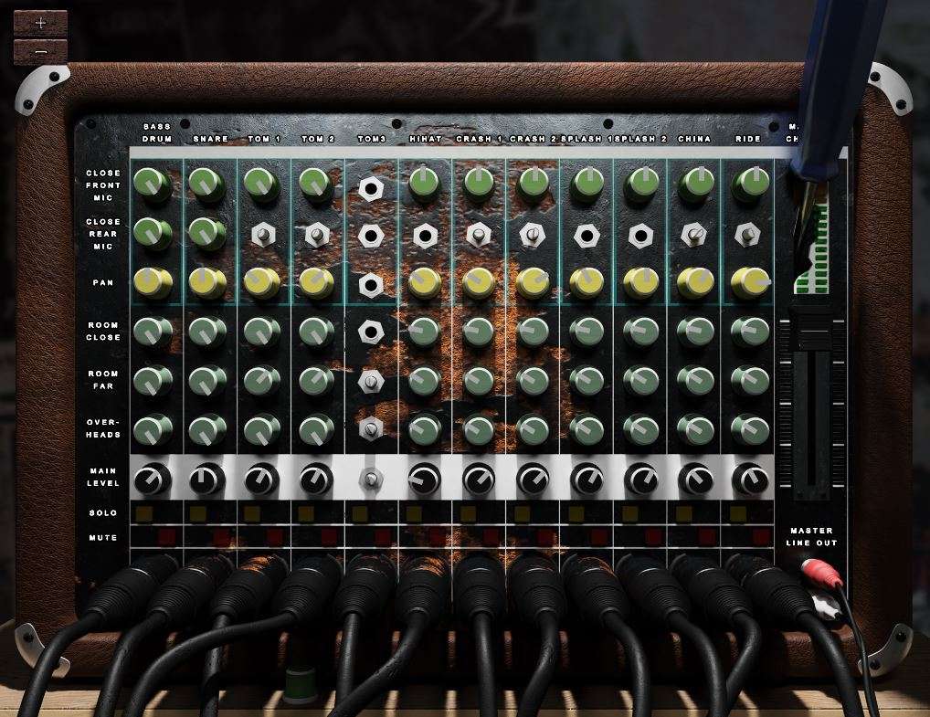Viewport: 930px width, 717px height.
Task: Click the "MAIN LEVEL" row label
Action: pyautogui.click(x=103, y=478)
